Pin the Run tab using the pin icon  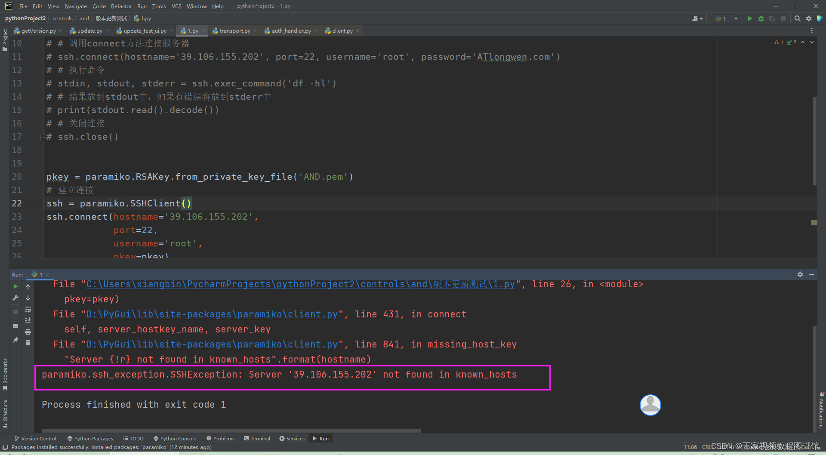pos(15,341)
